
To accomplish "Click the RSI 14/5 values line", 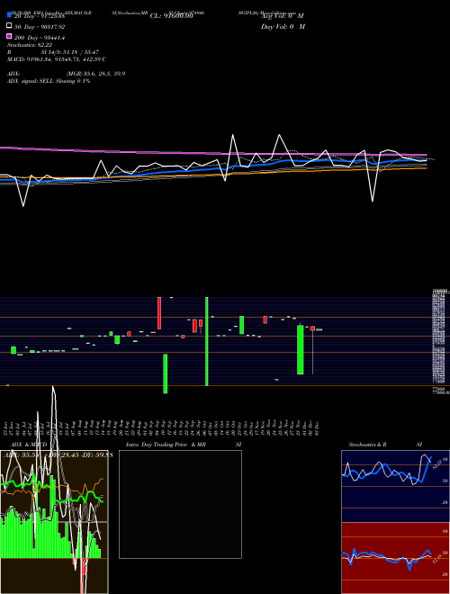I will [x=53, y=52].
